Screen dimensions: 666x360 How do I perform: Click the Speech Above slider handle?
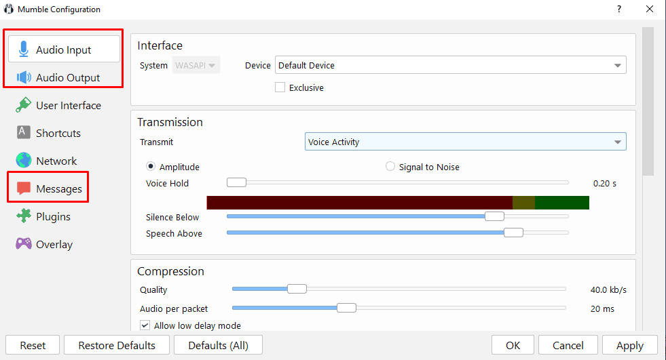coord(513,233)
